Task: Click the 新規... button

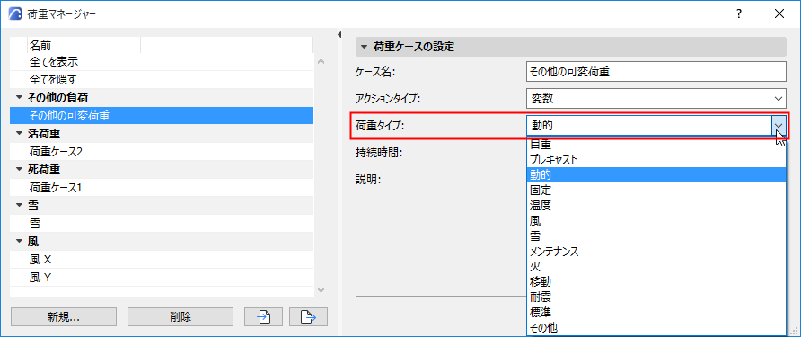Action: click(x=64, y=316)
